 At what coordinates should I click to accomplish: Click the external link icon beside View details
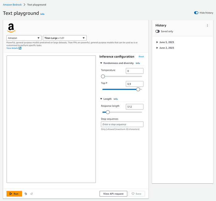[20, 48]
